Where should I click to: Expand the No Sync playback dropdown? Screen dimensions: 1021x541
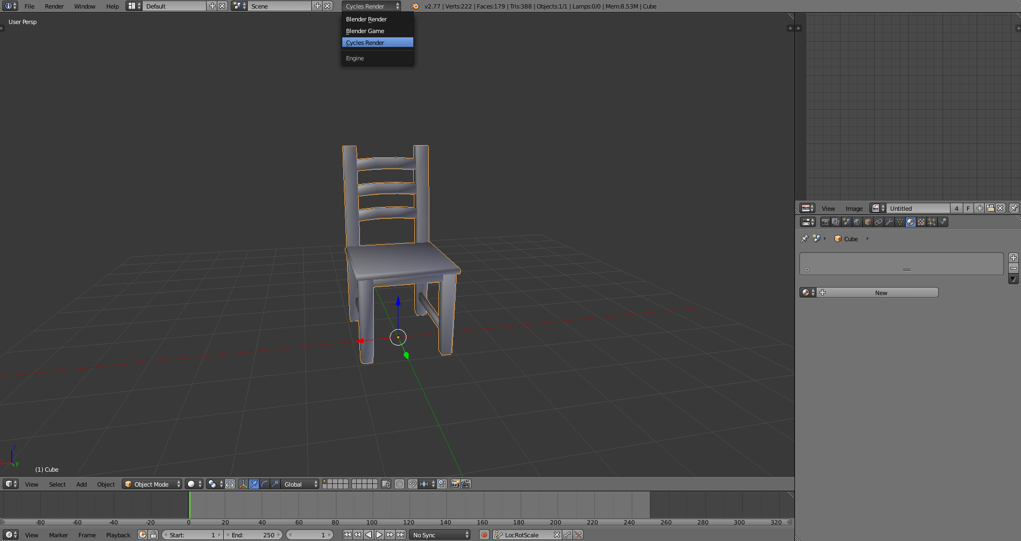click(x=441, y=535)
